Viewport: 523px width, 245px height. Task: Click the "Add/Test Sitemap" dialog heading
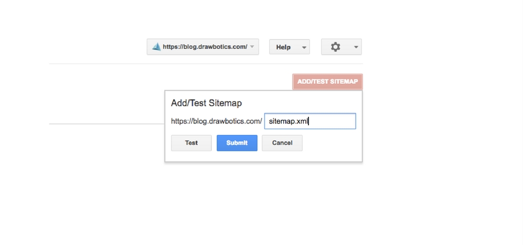coord(206,103)
